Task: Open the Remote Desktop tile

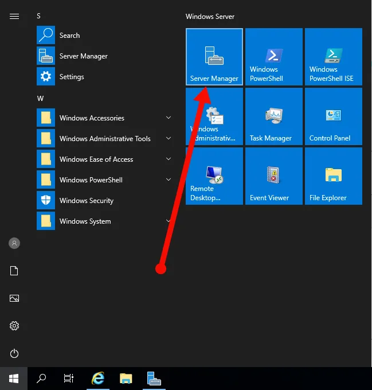Action: pos(214,176)
